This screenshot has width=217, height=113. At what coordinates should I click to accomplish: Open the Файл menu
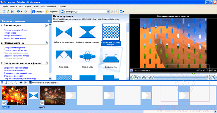point(5,7)
